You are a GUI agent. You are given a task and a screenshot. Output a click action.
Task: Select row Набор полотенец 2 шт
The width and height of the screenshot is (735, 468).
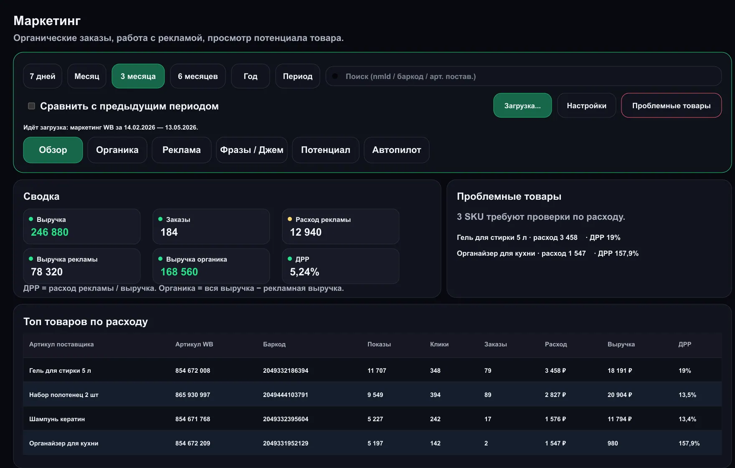click(373, 394)
